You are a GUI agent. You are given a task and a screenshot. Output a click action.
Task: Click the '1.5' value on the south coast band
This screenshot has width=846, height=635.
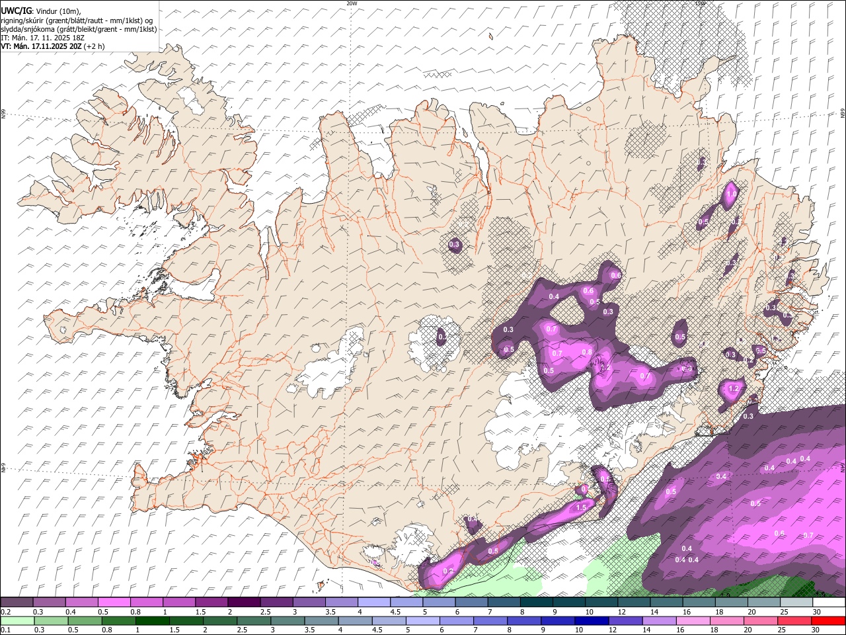(582, 507)
